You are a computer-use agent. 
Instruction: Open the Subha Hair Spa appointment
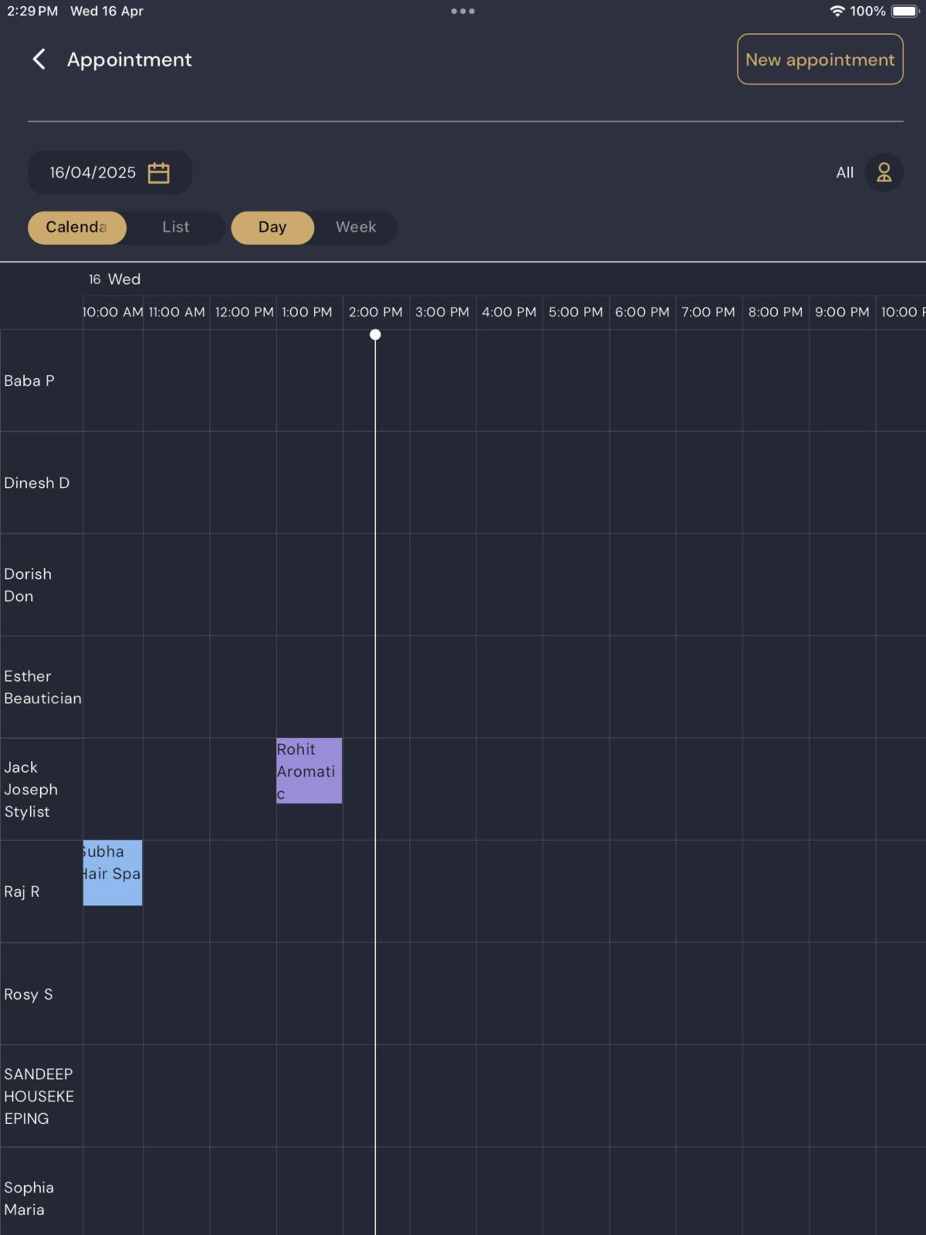112,872
